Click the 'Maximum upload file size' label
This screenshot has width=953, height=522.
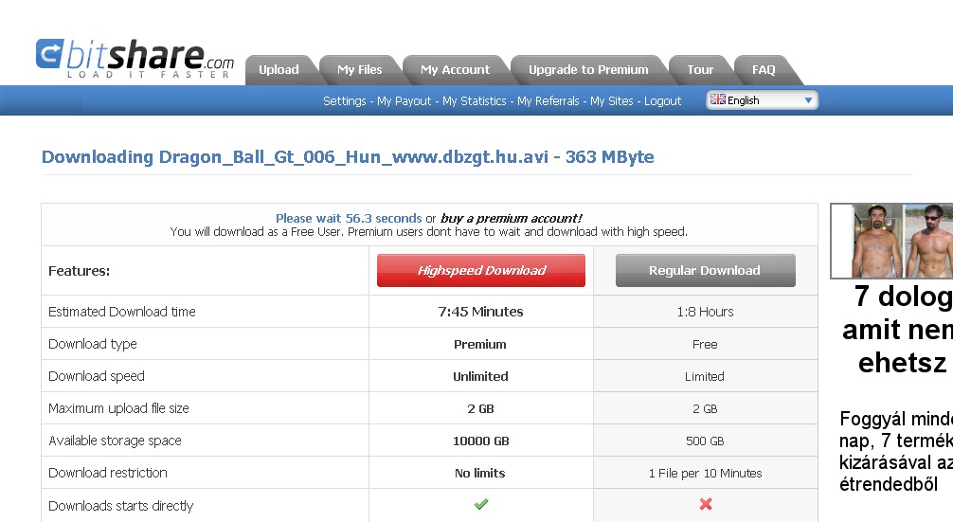(x=118, y=408)
